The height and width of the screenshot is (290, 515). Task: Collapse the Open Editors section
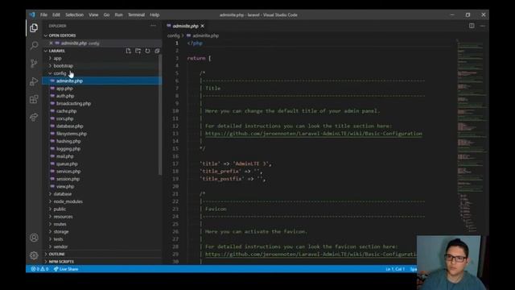pyautogui.click(x=62, y=35)
